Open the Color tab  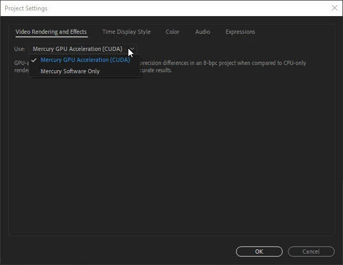point(173,32)
